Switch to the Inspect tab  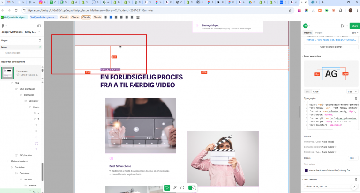click(x=307, y=33)
